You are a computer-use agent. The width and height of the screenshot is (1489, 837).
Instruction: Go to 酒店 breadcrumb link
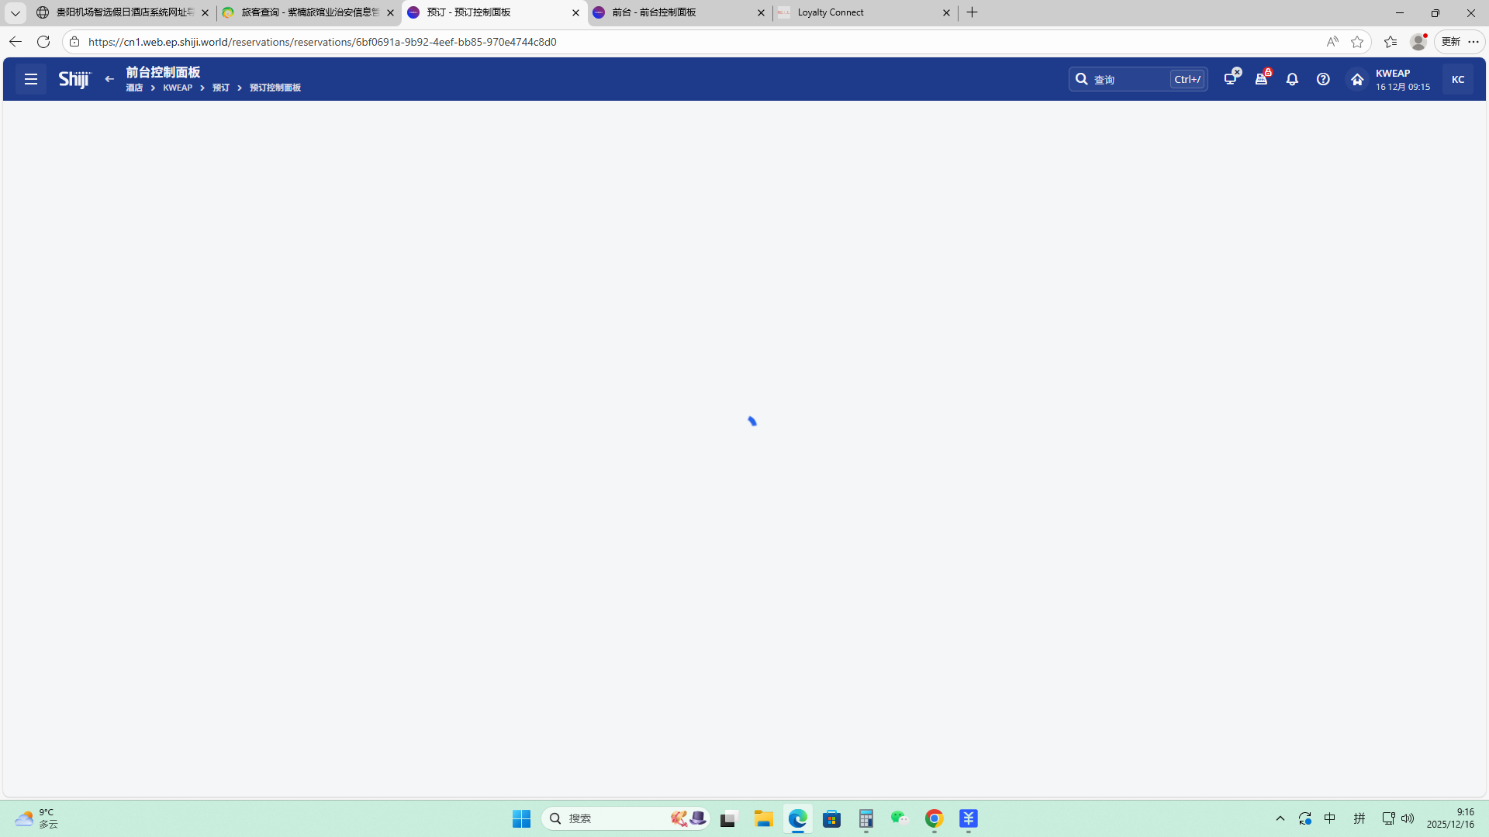coord(134,88)
